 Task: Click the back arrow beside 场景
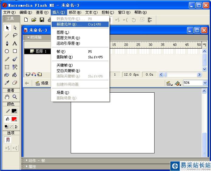point(27,83)
